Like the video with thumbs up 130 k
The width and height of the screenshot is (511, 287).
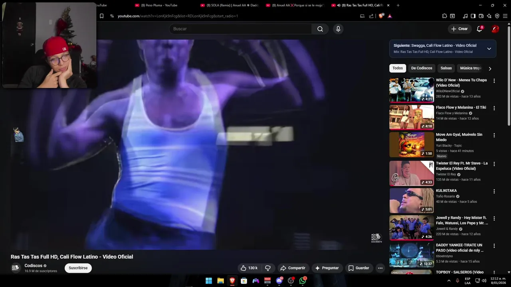(249, 268)
